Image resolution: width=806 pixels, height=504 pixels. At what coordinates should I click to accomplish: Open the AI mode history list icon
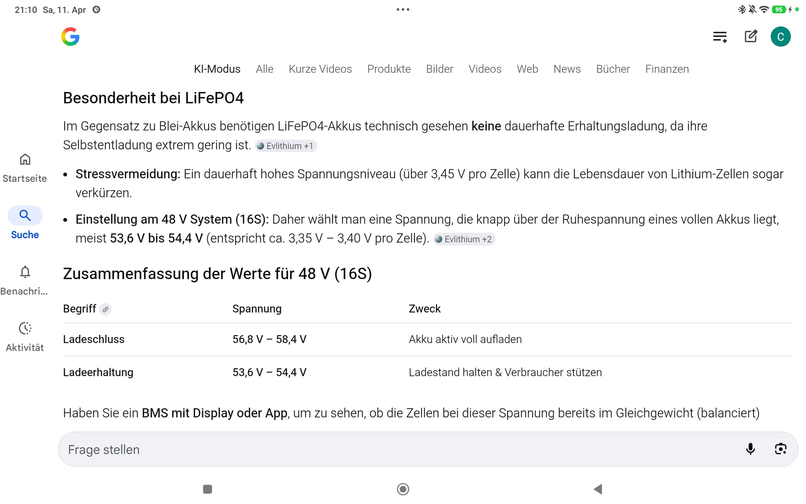point(720,37)
